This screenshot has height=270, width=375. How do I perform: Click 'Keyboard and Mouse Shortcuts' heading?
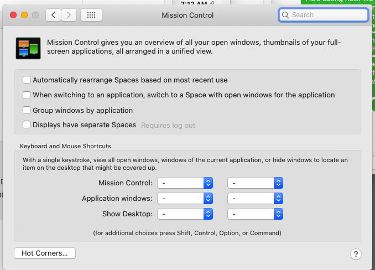coord(65,146)
